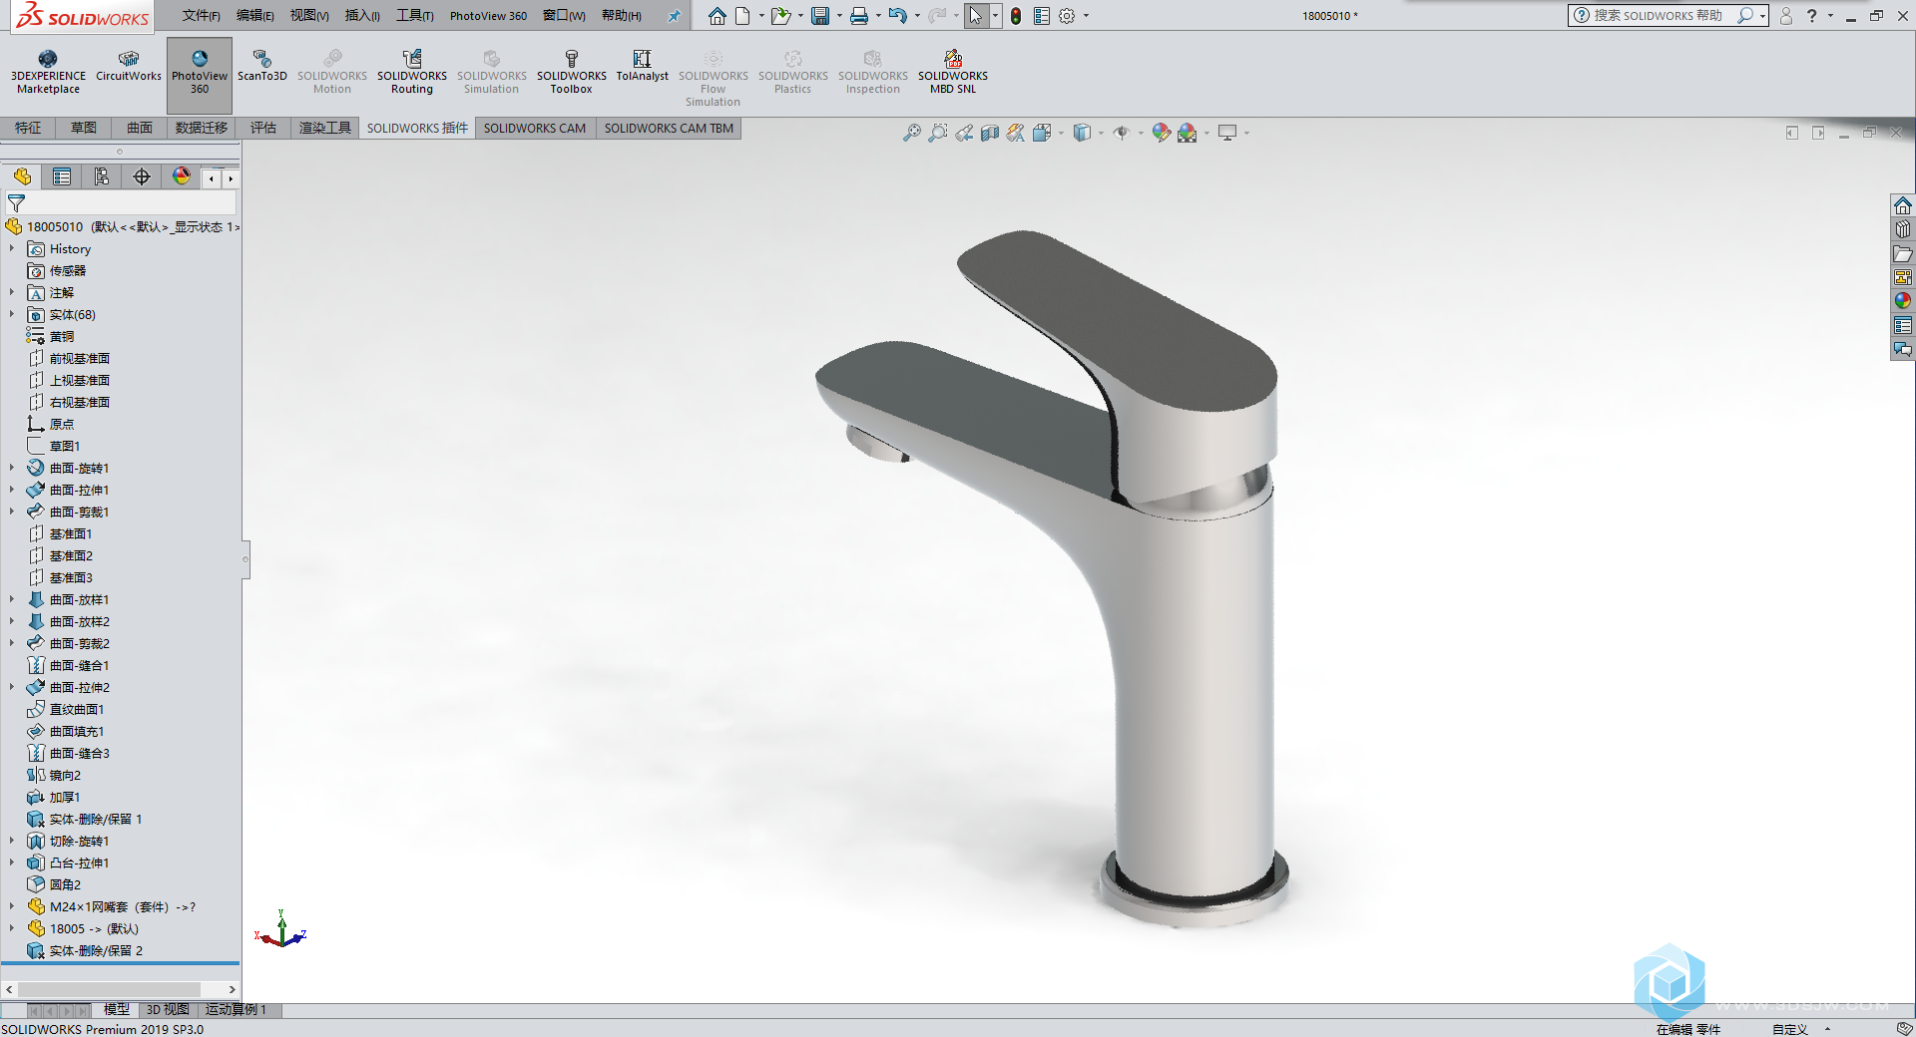Click the Rebuild traffic light icon
The width and height of the screenshot is (1916, 1037).
[1016, 16]
